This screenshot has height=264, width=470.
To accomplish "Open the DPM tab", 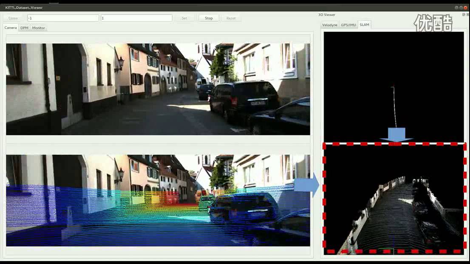I will point(24,28).
